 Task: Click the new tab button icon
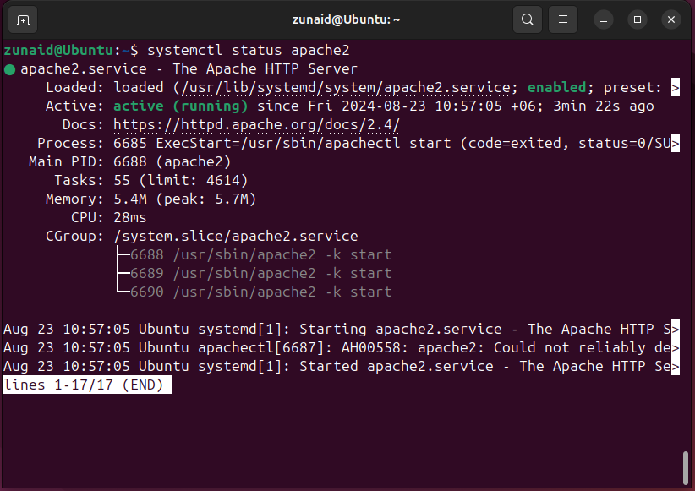click(x=21, y=19)
